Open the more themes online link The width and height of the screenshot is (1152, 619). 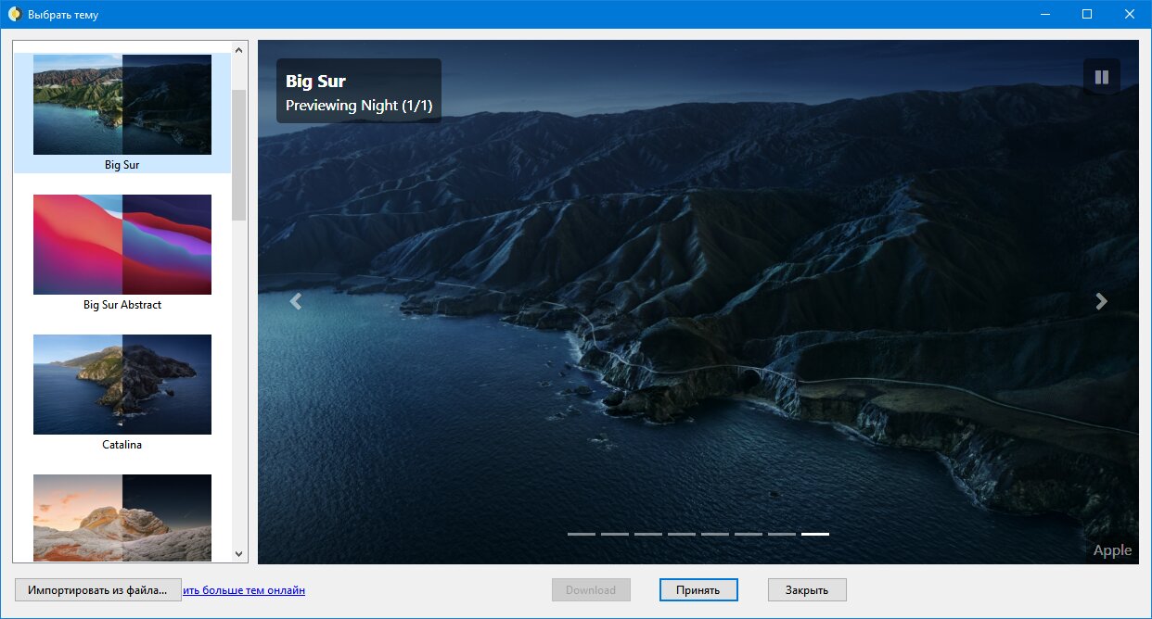coord(244,589)
